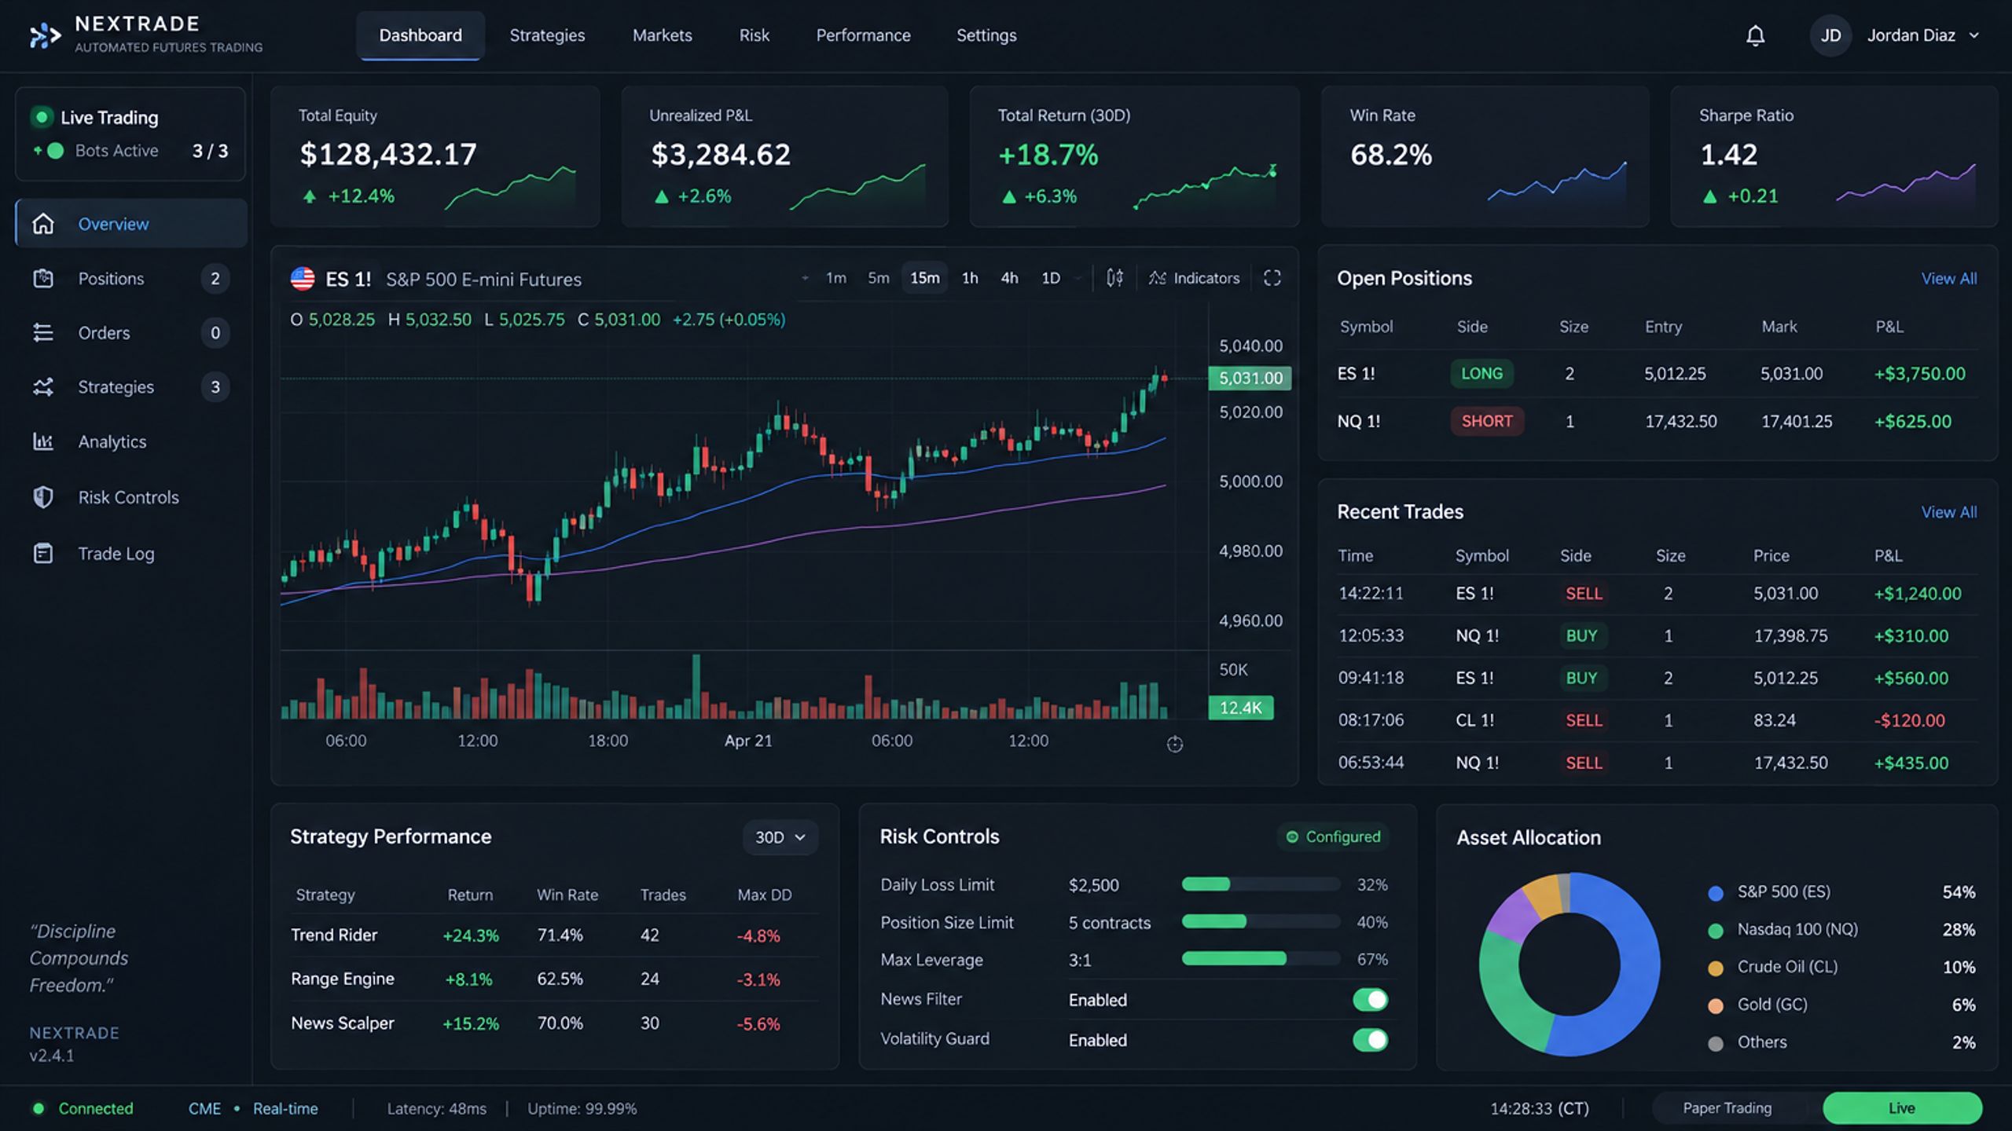The width and height of the screenshot is (2012, 1131).
Task: Open the Trade Log icon
Action: point(43,554)
